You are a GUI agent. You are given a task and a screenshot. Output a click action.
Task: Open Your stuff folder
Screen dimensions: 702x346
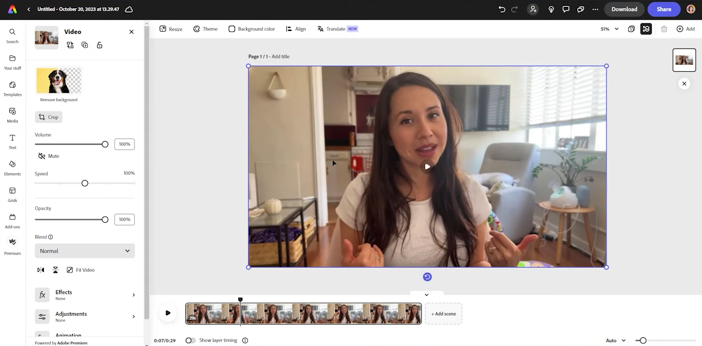point(12,62)
